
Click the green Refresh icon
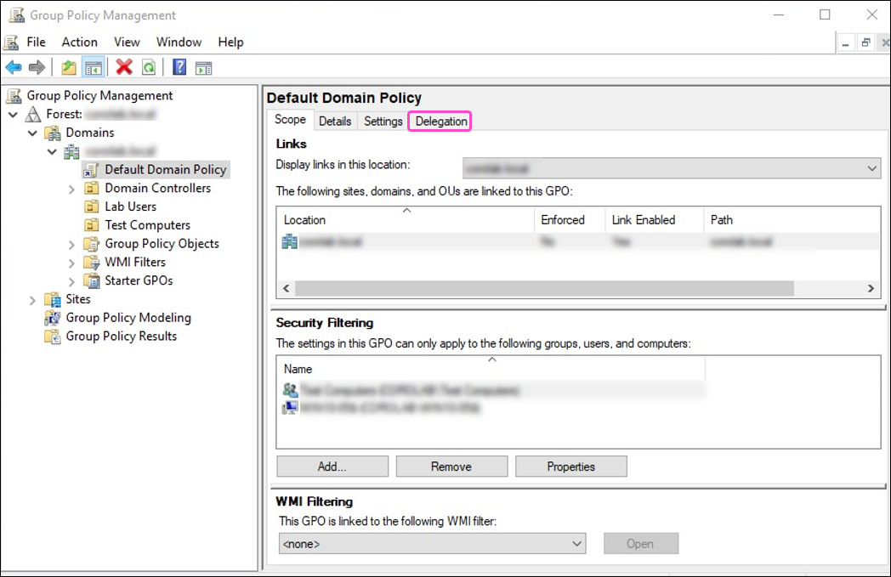[x=149, y=67]
